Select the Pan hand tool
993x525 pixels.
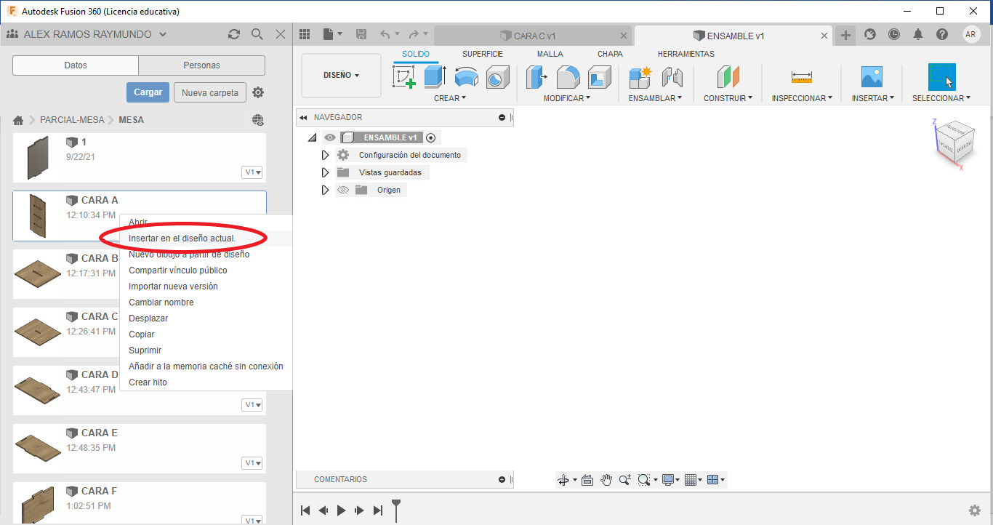[606, 480]
